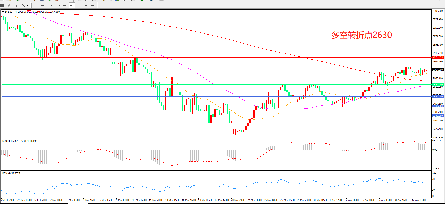Select the Text tool (A icon)
Viewport: 445px width, 204px height.
(x=9, y=5)
